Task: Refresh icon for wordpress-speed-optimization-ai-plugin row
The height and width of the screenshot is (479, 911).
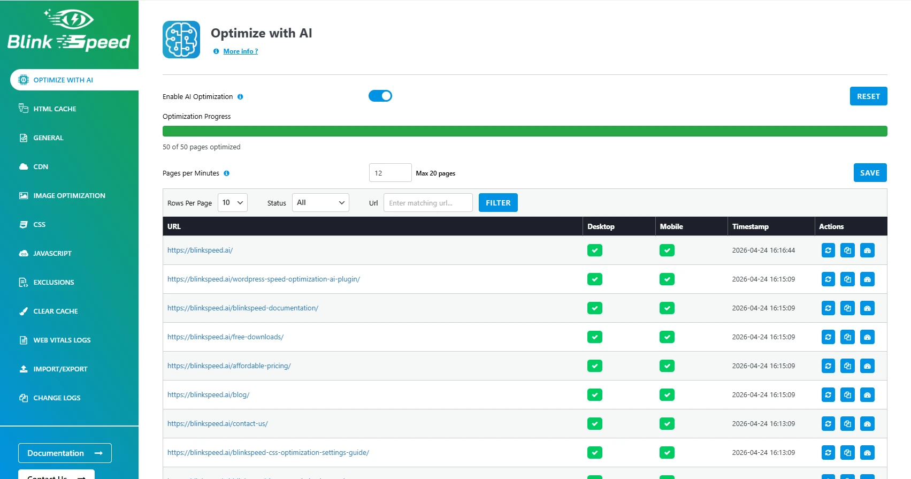Action: pos(828,279)
